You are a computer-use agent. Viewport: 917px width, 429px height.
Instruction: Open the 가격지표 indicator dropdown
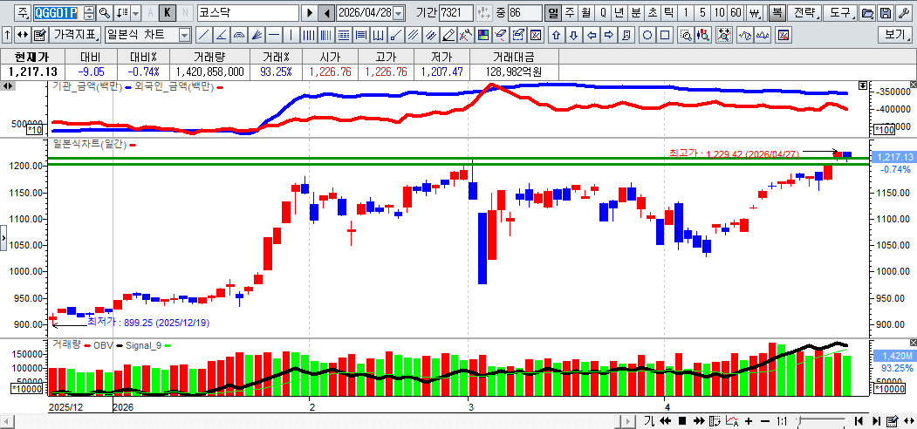pyautogui.click(x=75, y=35)
